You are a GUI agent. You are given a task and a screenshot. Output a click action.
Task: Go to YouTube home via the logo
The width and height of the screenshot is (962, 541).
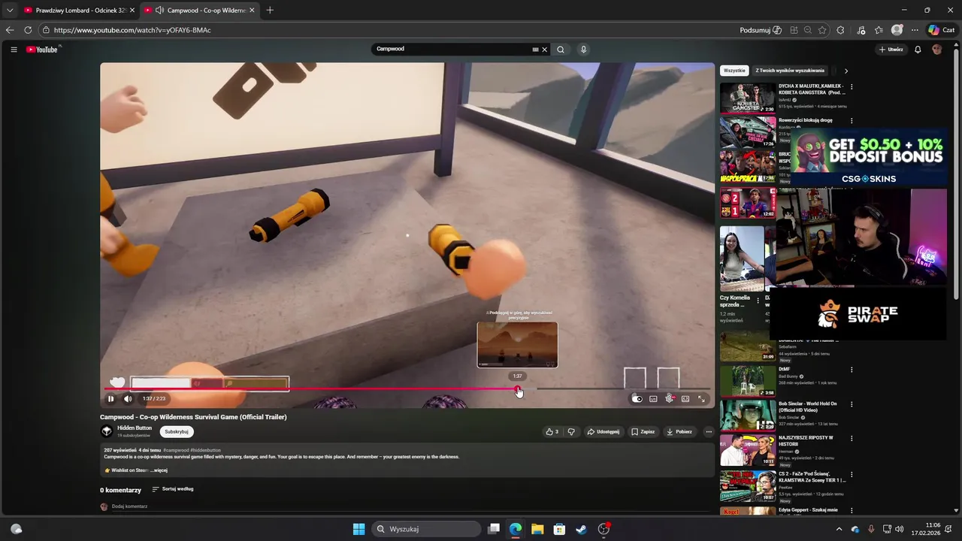(42, 50)
